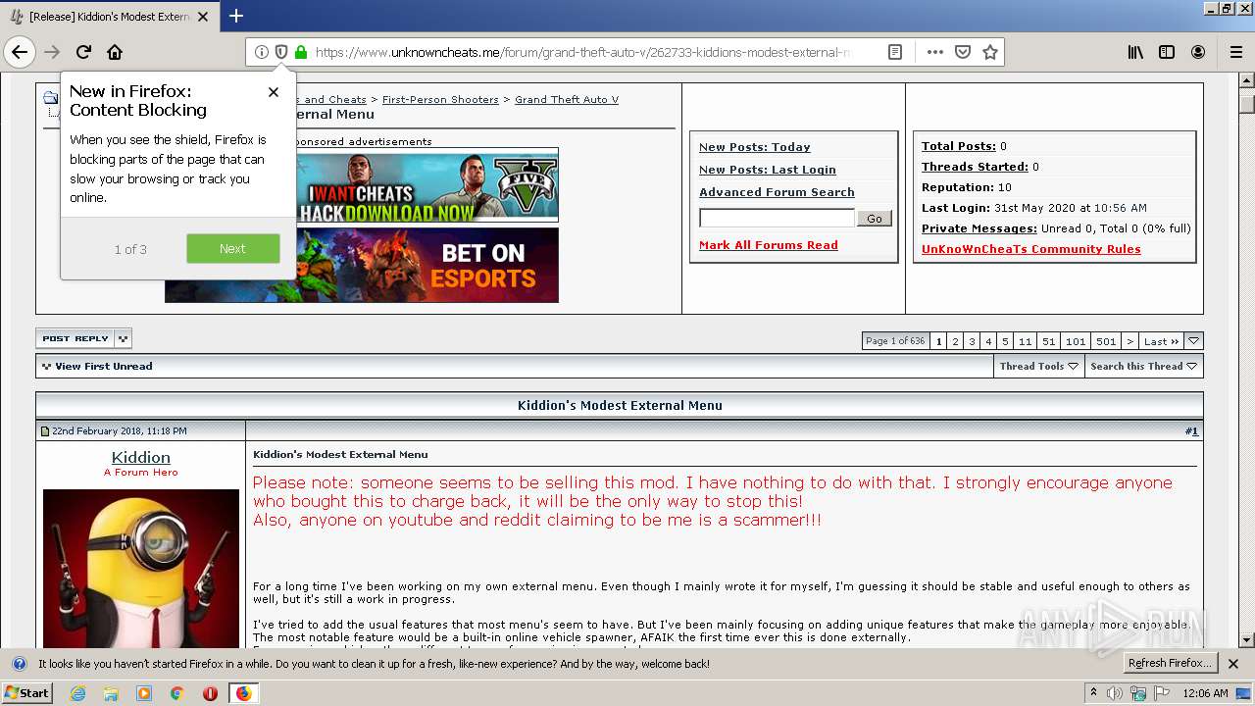1255x706 pixels.
Task: Go to page 11 of thread
Action: coord(1025,341)
